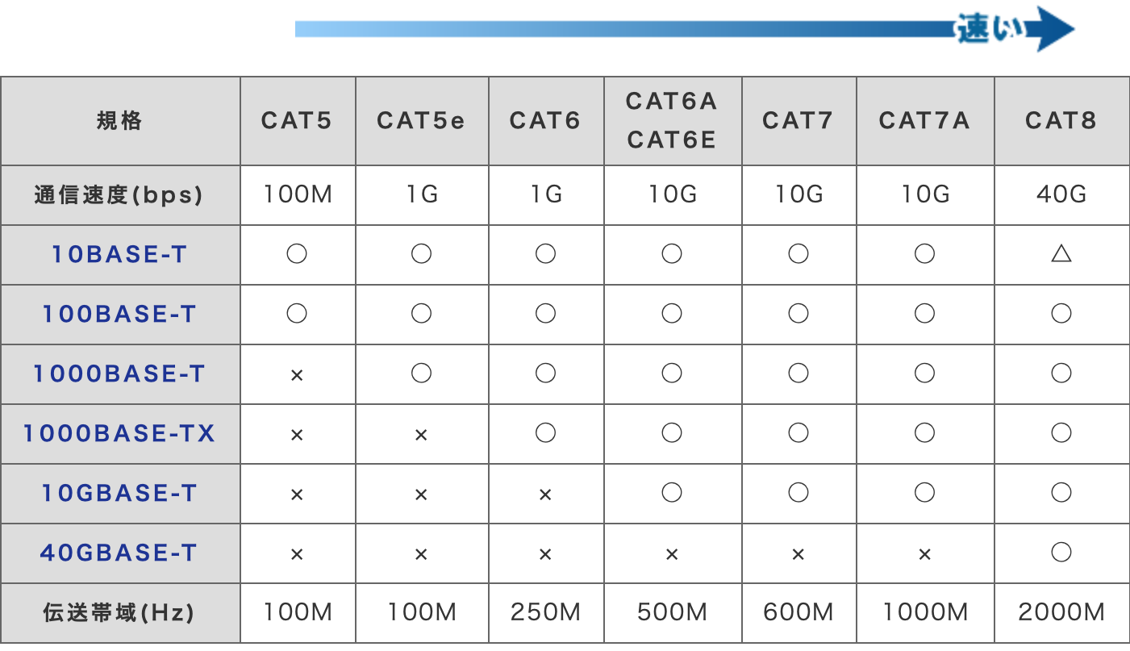This screenshot has height=651, width=1130.
Task: Click the circle mark for CAT6A 10GBASE-T
Action: (x=672, y=493)
